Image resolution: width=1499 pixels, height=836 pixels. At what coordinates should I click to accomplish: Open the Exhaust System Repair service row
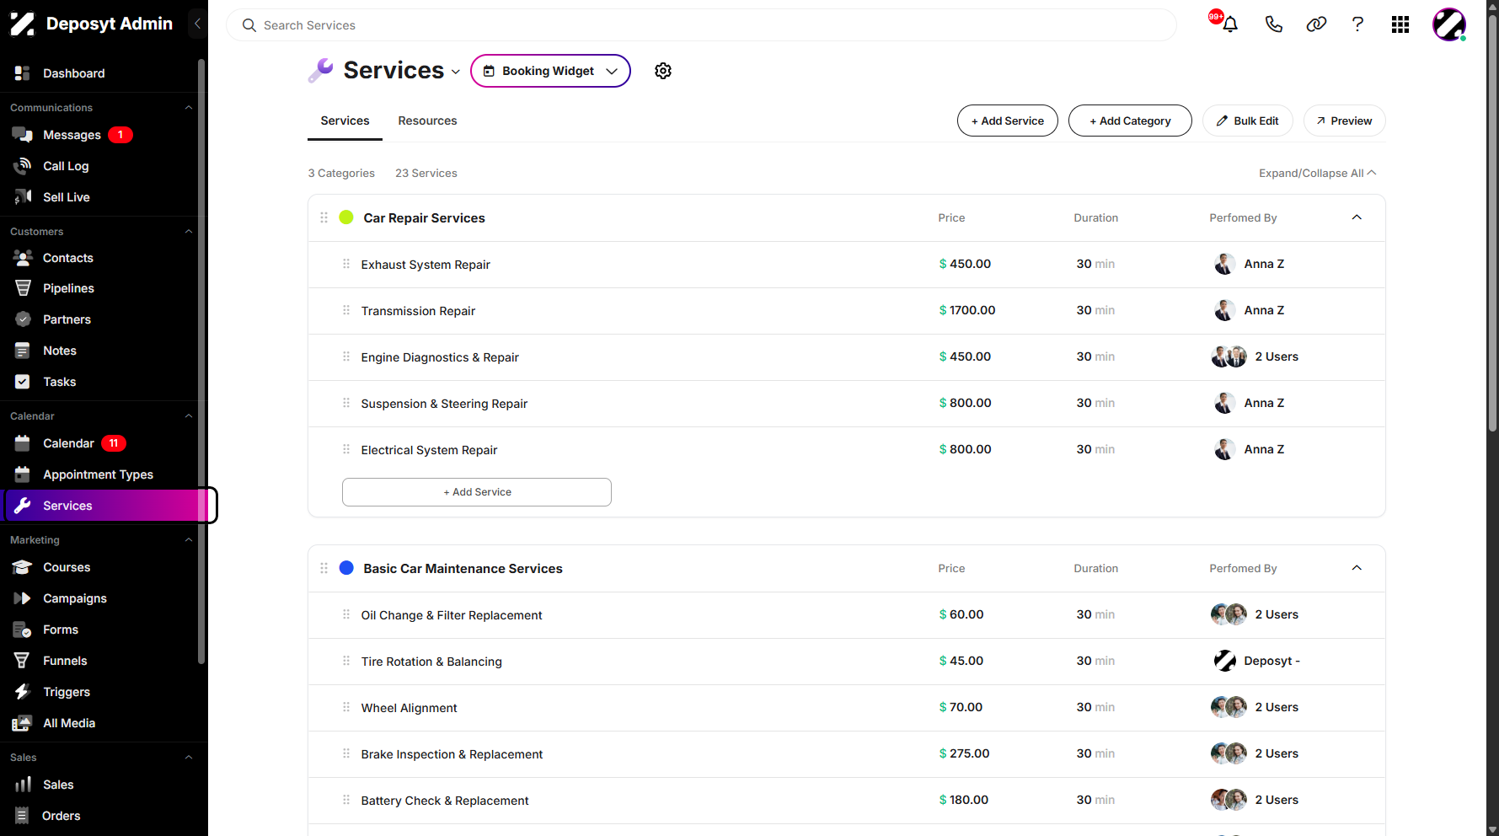(846, 265)
